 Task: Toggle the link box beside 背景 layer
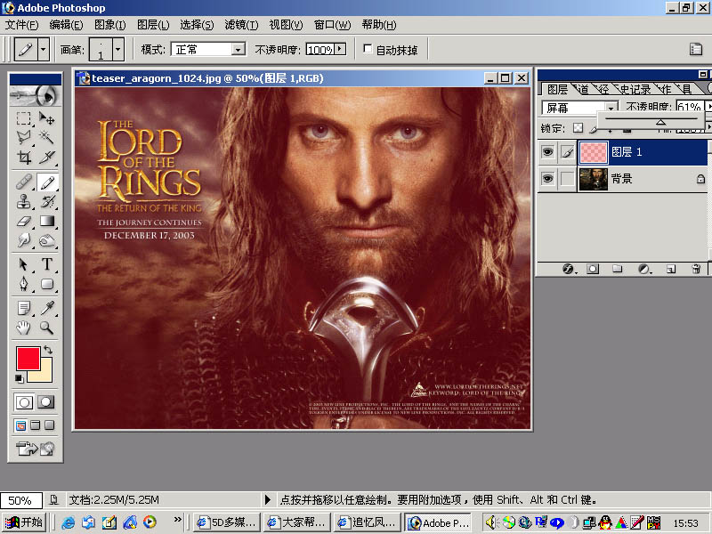coord(567,179)
